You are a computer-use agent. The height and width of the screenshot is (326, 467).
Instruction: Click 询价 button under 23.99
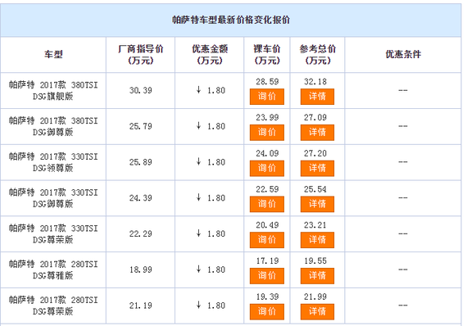[x=267, y=132]
